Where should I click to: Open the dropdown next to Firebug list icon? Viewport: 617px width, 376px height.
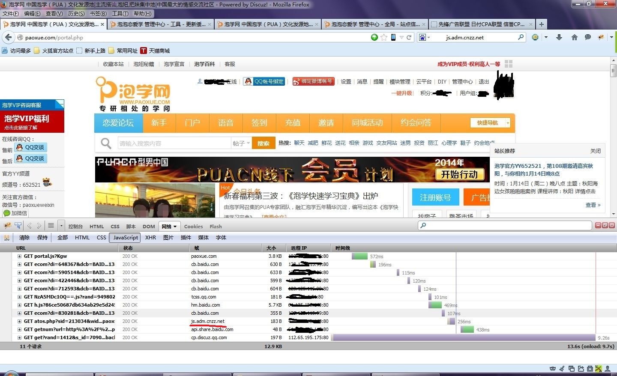pos(61,226)
